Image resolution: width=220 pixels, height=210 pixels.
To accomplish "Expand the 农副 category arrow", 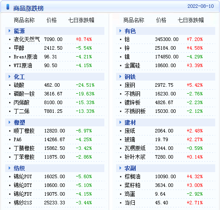I will coord(120,168).
